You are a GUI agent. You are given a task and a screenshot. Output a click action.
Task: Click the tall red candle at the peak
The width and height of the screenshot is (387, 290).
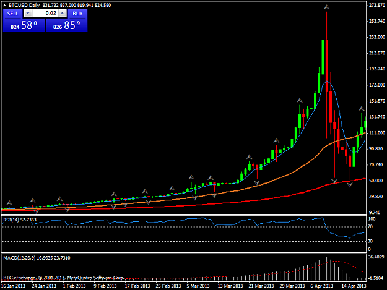pos(327,66)
